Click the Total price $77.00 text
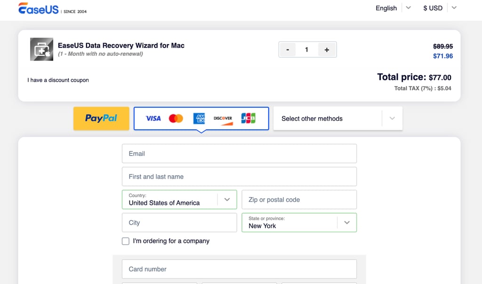 [x=414, y=77]
